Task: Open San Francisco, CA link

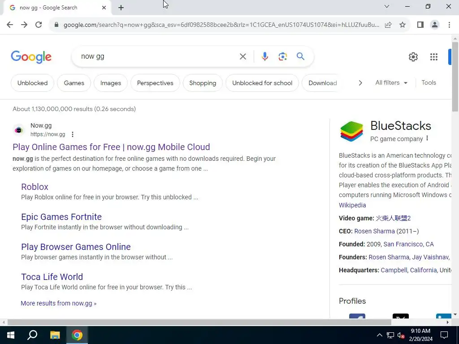Action: pos(409,244)
